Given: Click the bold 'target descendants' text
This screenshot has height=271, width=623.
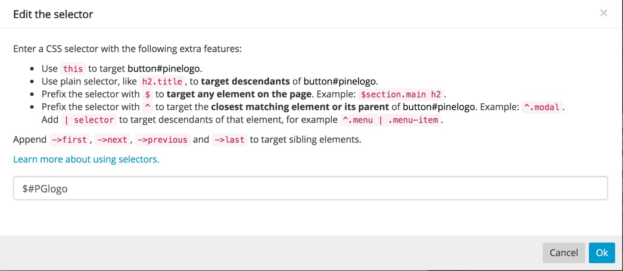Looking at the screenshot, I should (x=245, y=81).
